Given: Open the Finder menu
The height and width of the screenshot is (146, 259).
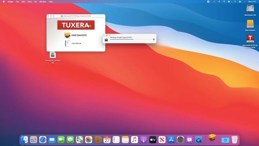Looking at the screenshot, I should [x=11, y=2].
